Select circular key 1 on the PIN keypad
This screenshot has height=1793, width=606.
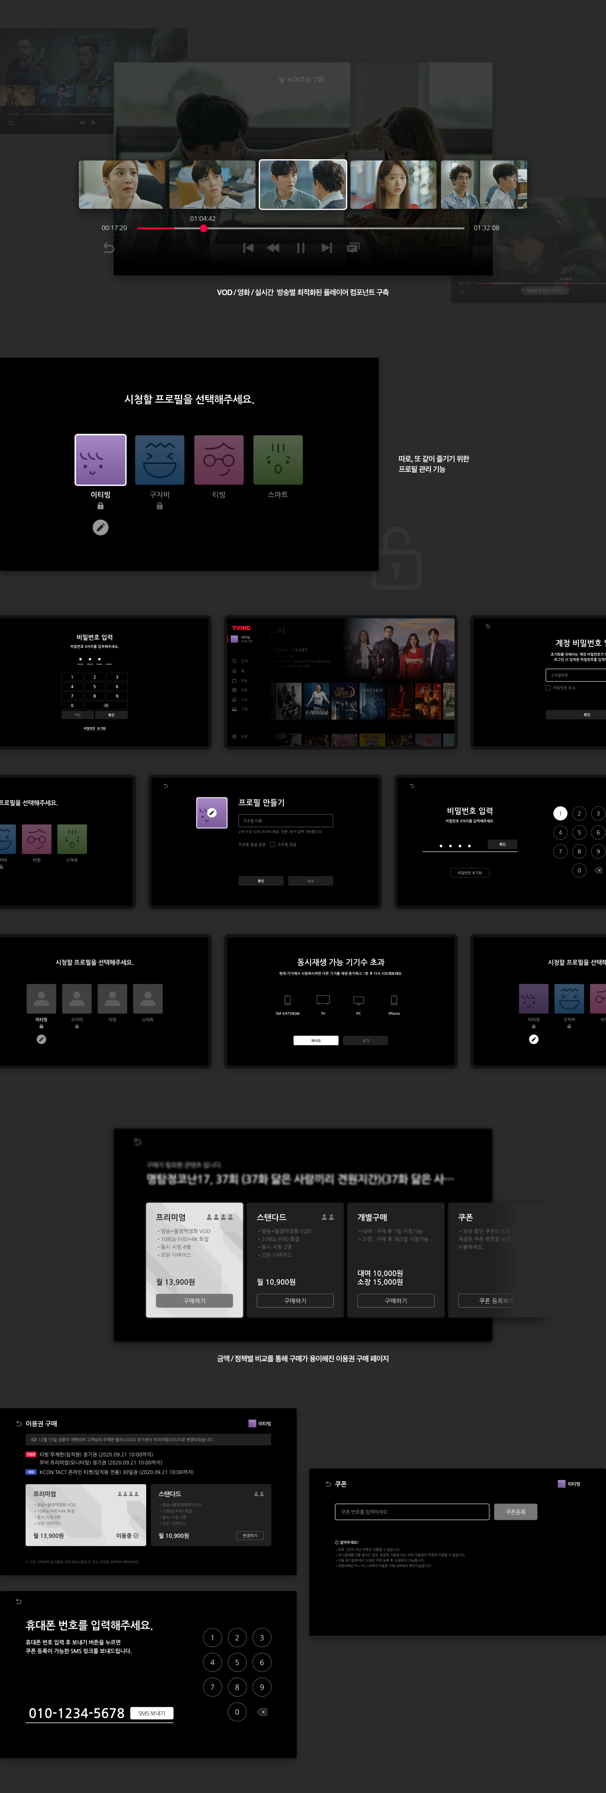coord(560,813)
